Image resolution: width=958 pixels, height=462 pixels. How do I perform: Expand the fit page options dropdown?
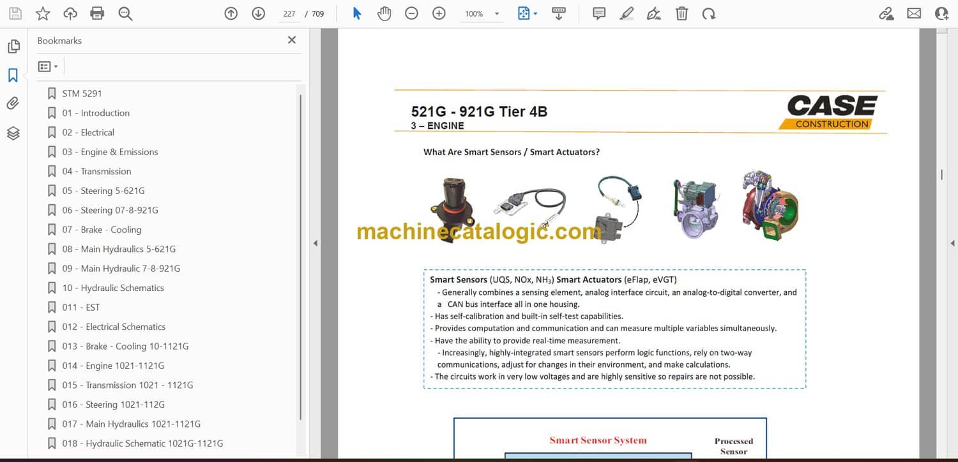coord(535,13)
